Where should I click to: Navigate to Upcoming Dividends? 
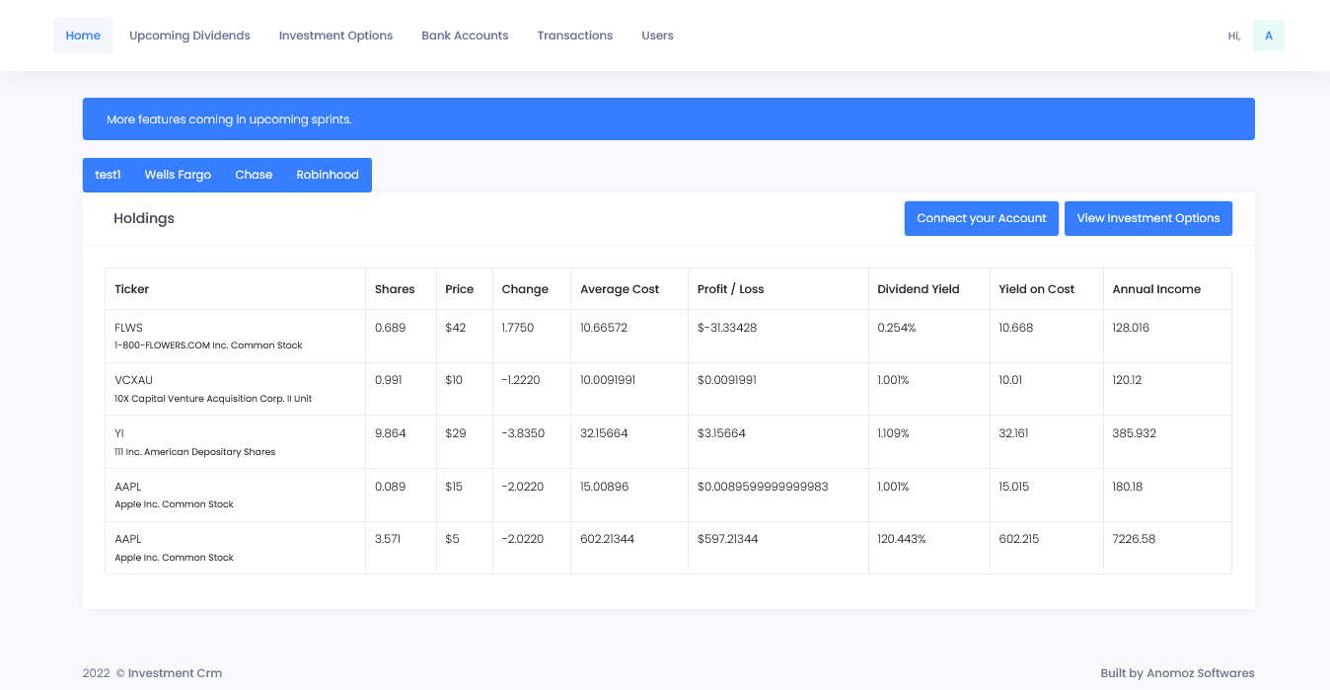coord(189,35)
